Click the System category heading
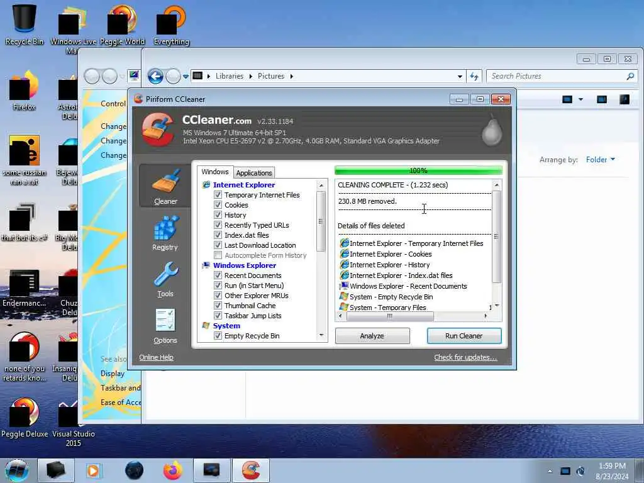644x483 pixels. (226, 326)
